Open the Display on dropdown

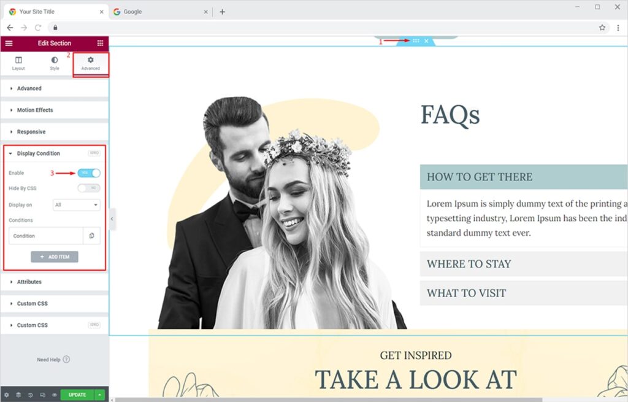tap(76, 205)
